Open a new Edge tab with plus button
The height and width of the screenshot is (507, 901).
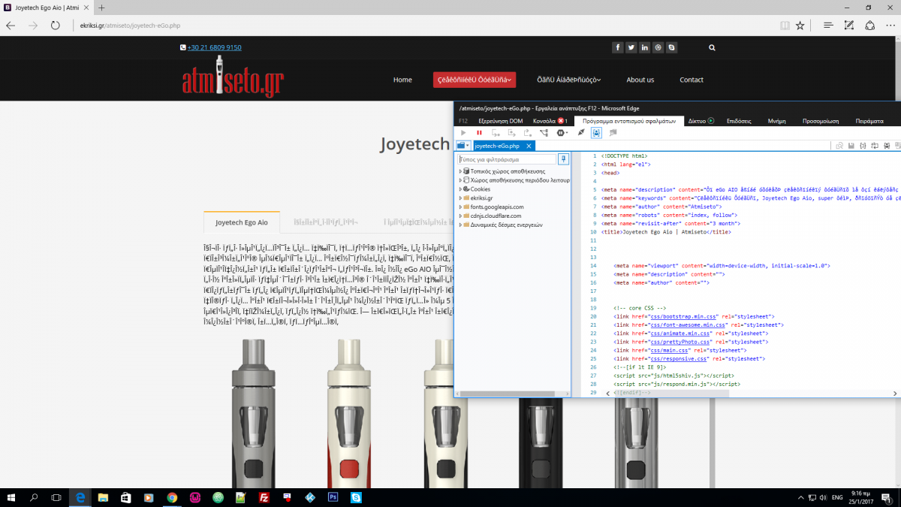(x=101, y=8)
